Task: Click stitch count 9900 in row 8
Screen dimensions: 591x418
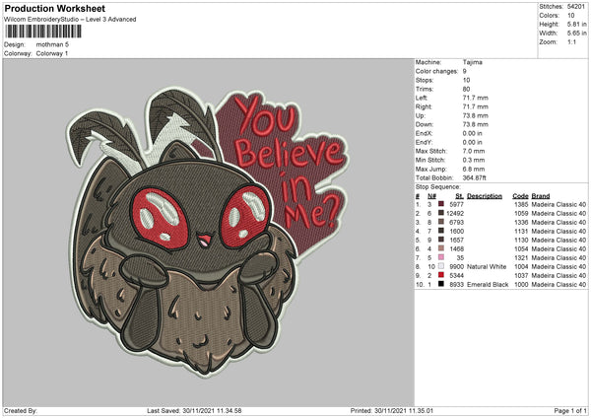Action: [456, 266]
